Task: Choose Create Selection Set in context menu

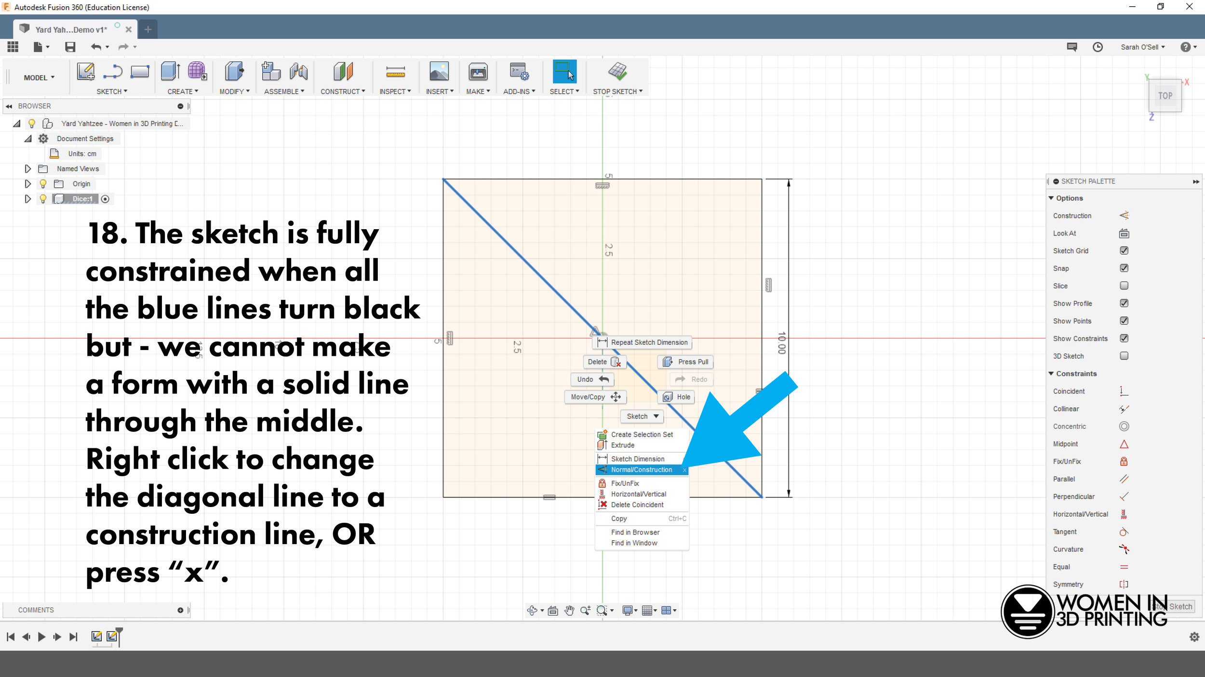Action: (x=642, y=435)
